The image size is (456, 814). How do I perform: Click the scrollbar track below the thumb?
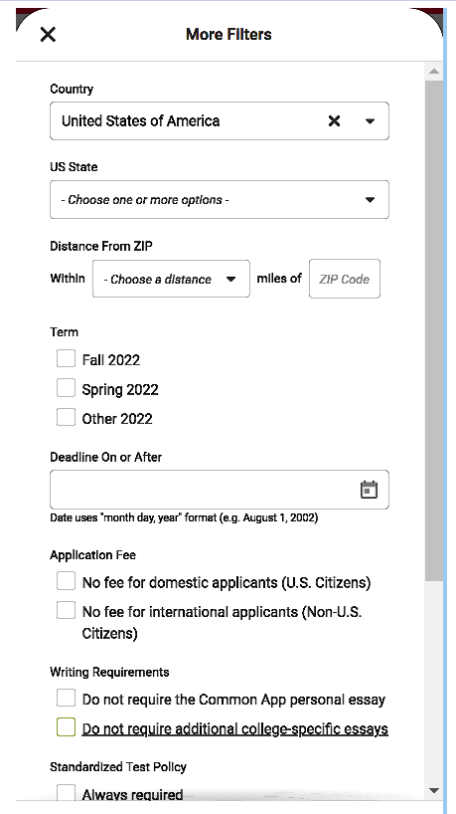[434, 681]
